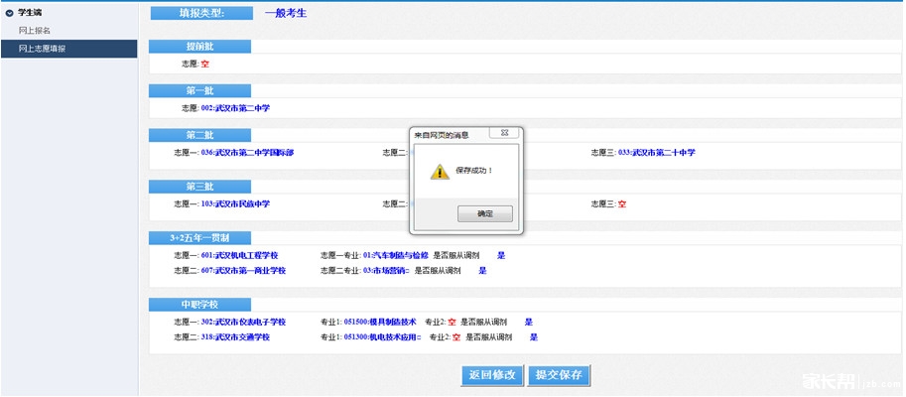Select 网上志愿填报 in the sidebar

(x=42, y=48)
